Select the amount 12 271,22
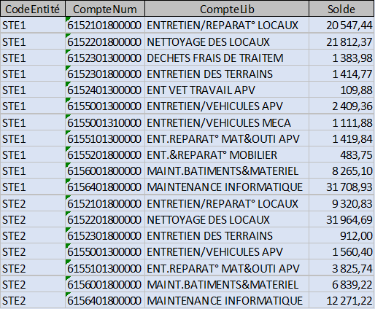 click(341, 301)
